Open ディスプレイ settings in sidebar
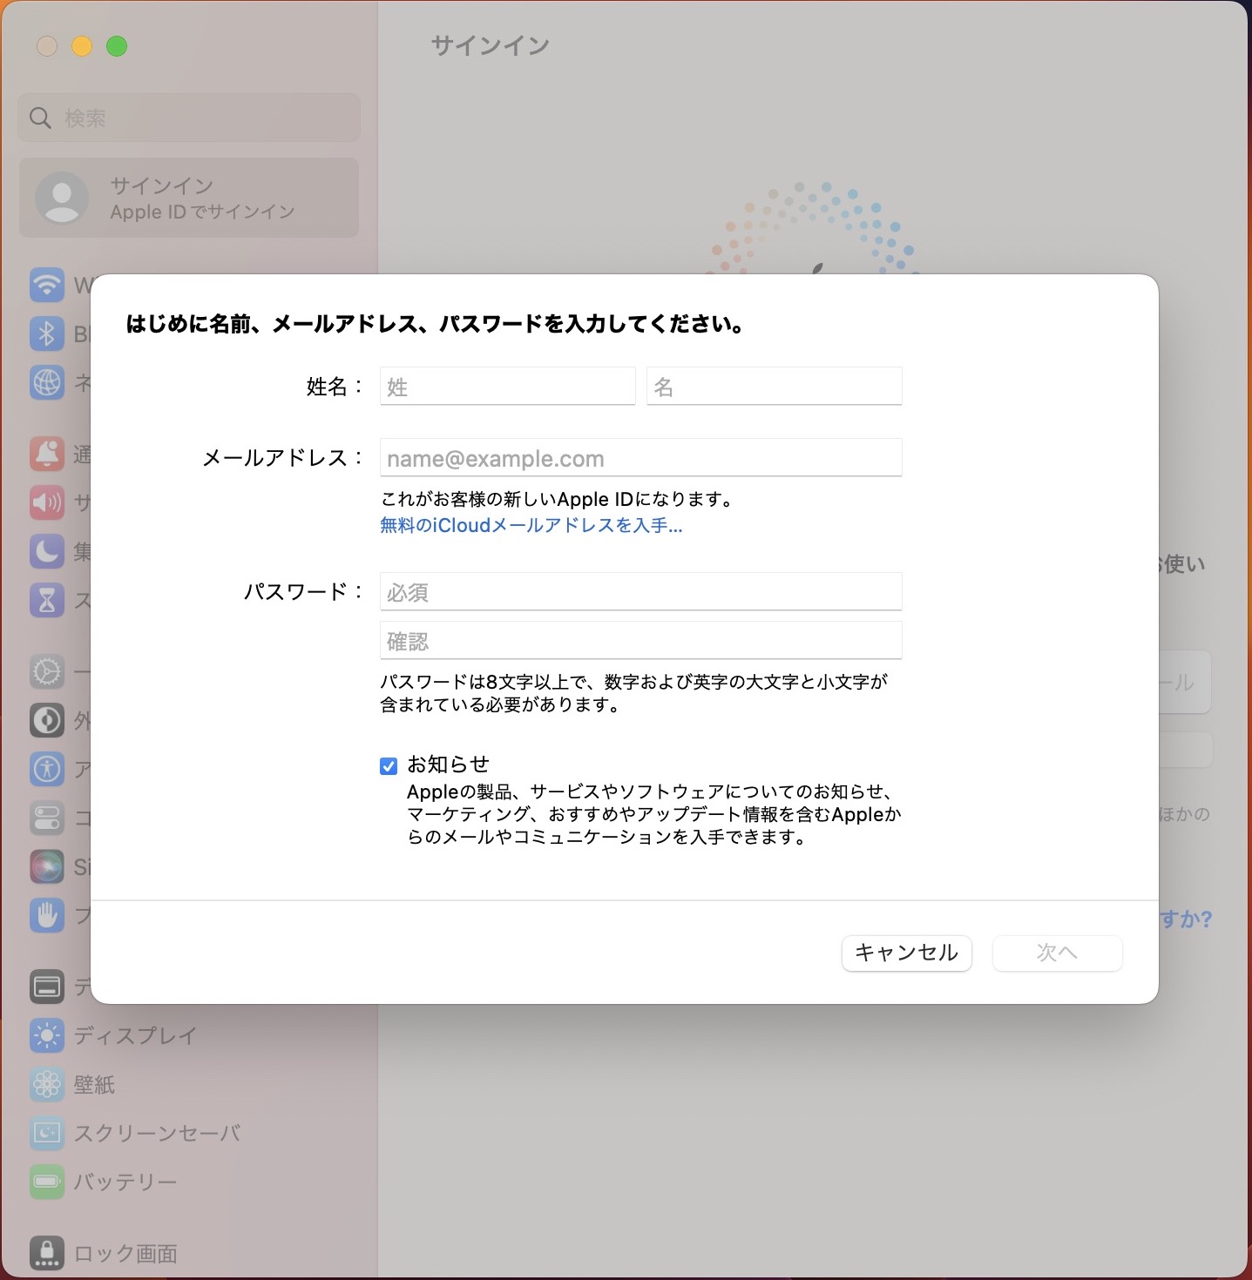This screenshot has width=1252, height=1280. (x=134, y=1035)
